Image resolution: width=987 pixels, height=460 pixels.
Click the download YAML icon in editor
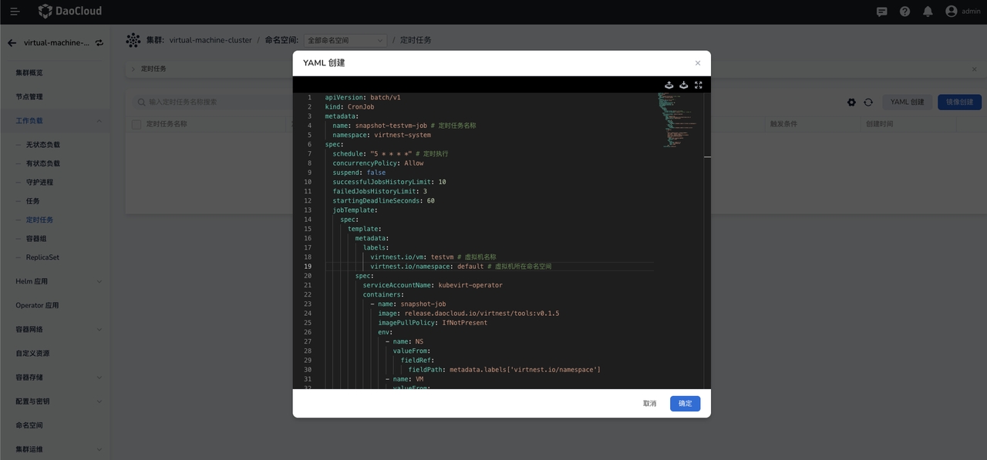click(x=683, y=86)
